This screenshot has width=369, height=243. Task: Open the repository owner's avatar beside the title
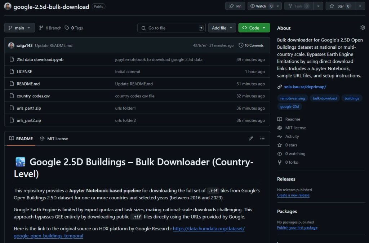click(x=8, y=6)
